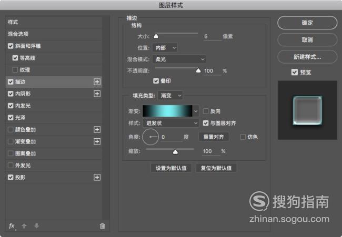Enable the 纹理 checkbox
This screenshot has height=237, width=342.
point(15,70)
